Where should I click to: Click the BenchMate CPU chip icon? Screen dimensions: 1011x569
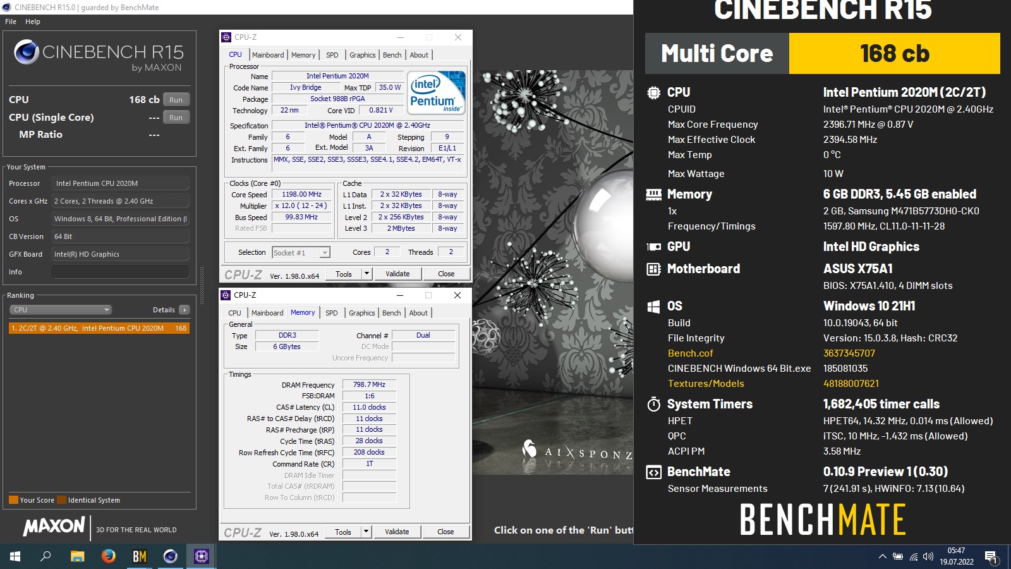(x=653, y=92)
